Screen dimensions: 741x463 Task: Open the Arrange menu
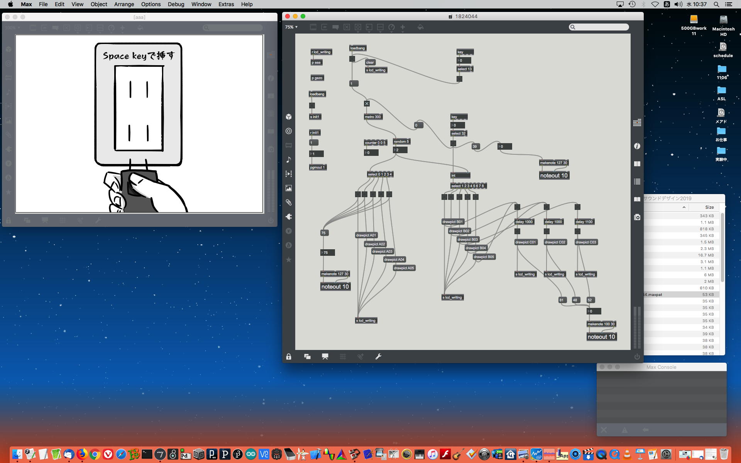coord(124,4)
